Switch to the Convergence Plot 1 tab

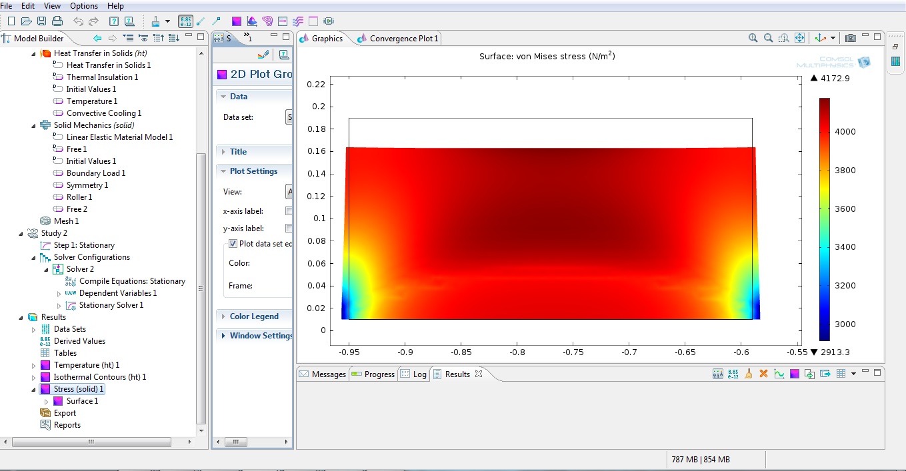[x=403, y=39]
